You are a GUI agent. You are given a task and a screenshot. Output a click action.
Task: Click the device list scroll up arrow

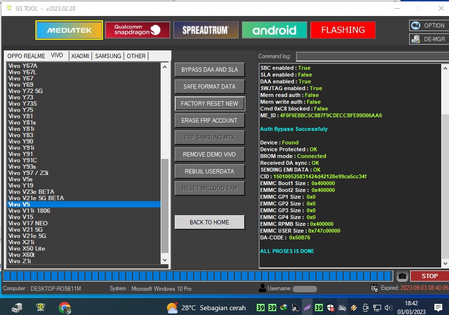click(165, 67)
